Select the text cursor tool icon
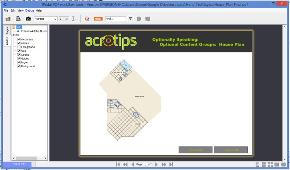 coord(75,19)
